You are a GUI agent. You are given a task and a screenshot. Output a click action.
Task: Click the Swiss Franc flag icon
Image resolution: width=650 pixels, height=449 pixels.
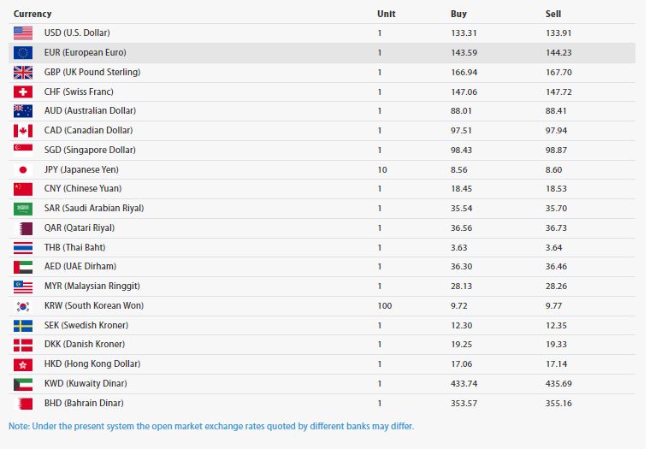(23, 92)
